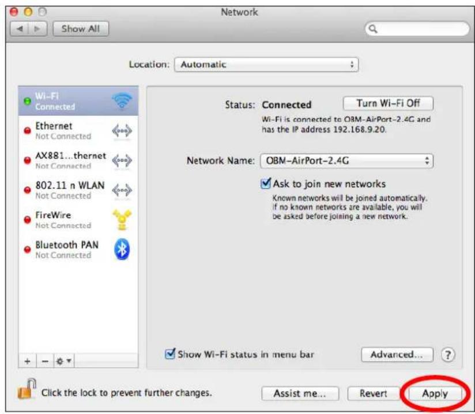The height and width of the screenshot is (414, 475).
Task: Click the 802.11 n WLAN arrows icon
Action: (122, 190)
